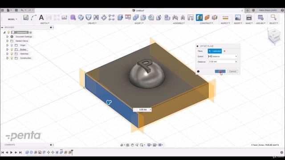Viewport: 285px width, 160px height.
Task: Click the Undo arrow
Action: (x=22, y=10)
